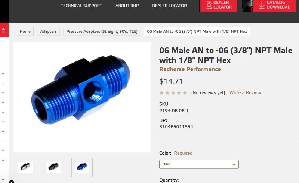Expand the first sidebar chevron
299x183 pixels.
pos(3,73)
